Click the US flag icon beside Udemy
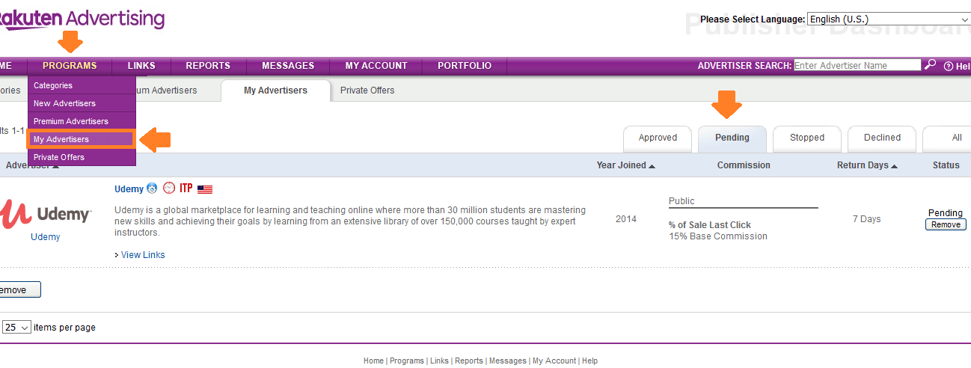This screenshot has height=368, width=971. coord(205,189)
